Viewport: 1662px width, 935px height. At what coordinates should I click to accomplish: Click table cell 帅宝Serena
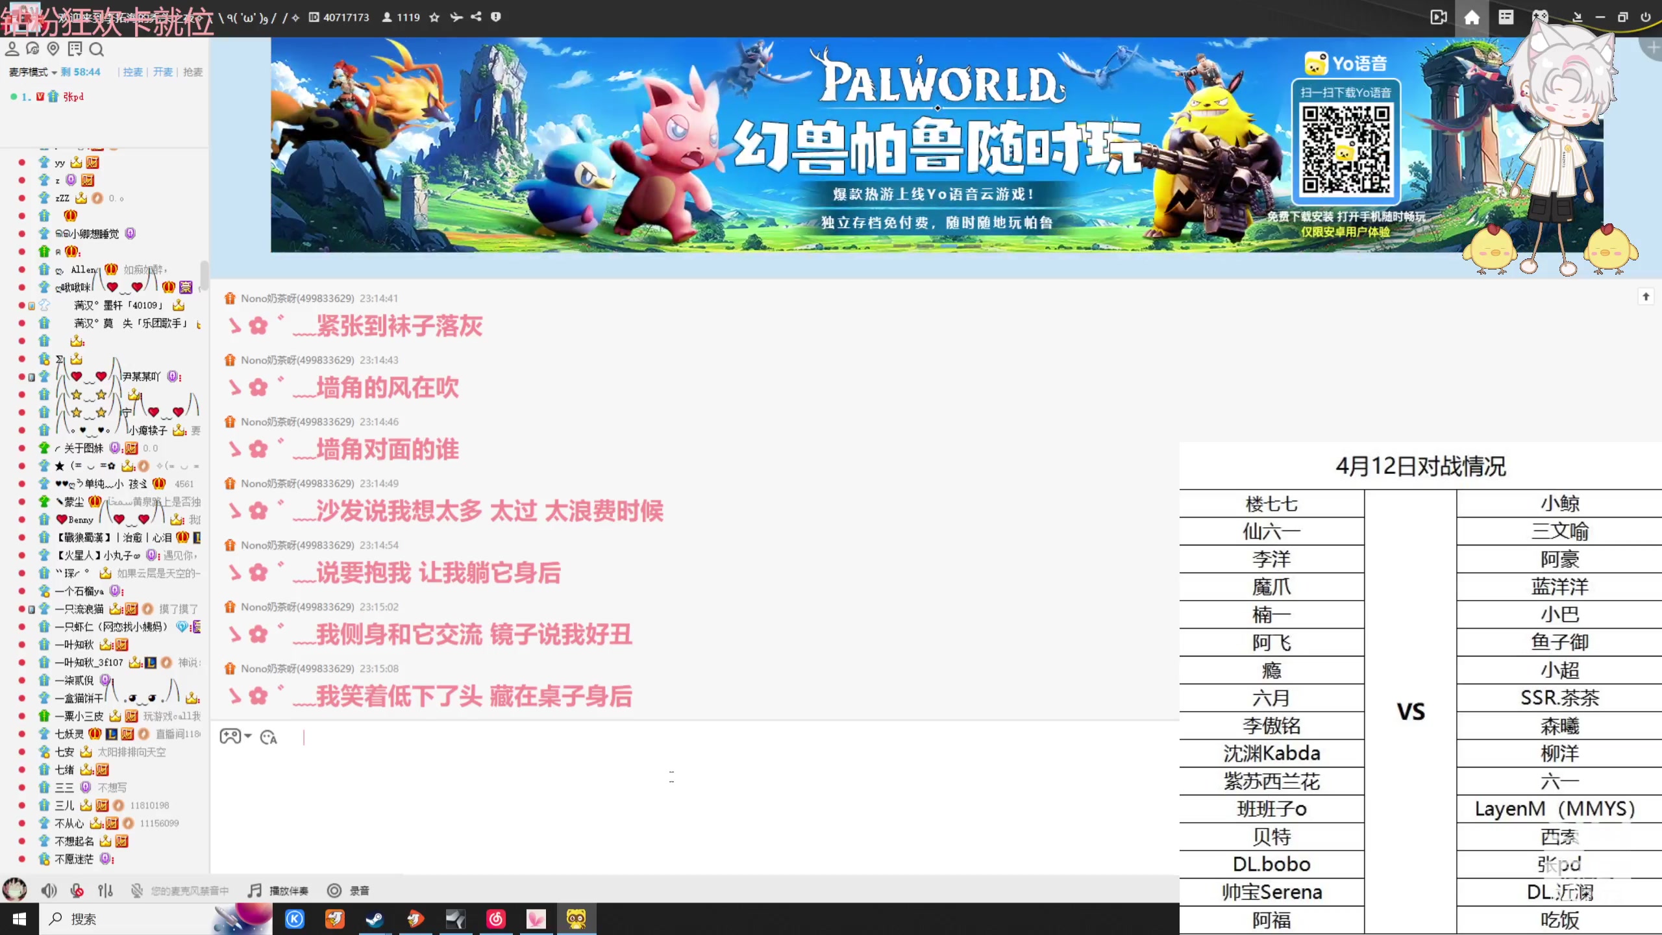coord(1272,892)
